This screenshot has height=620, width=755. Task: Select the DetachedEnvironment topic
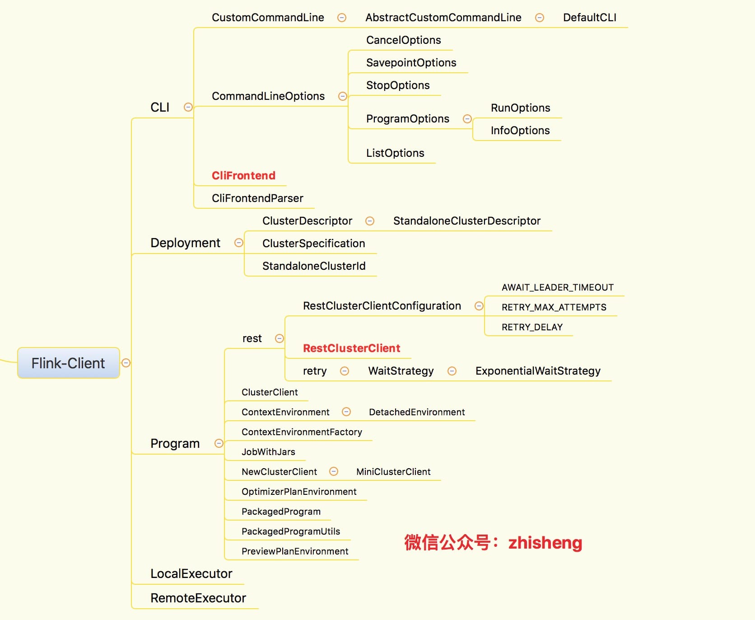(417, 412)
